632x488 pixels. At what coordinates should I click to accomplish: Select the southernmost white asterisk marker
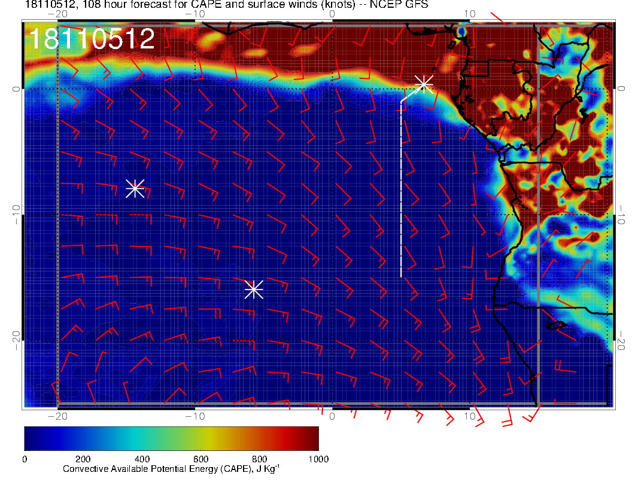(x=254, y=289)
